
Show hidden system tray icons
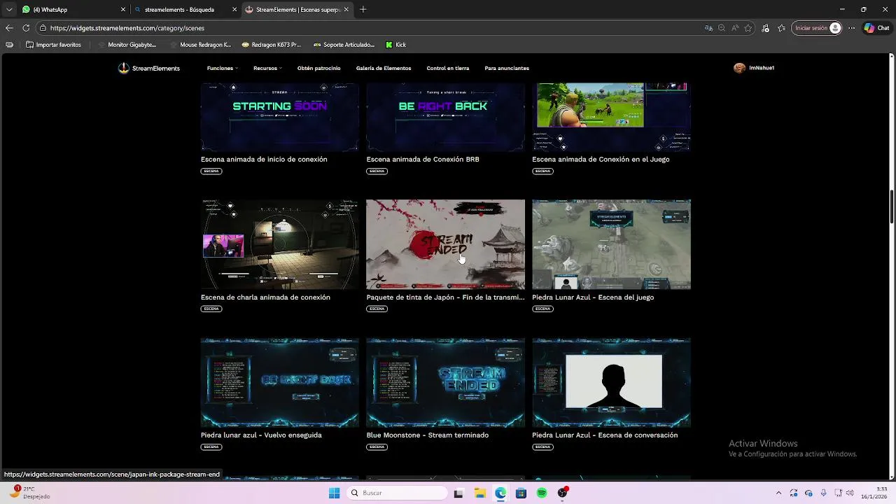pyautogui.click(x=778, y=493)
